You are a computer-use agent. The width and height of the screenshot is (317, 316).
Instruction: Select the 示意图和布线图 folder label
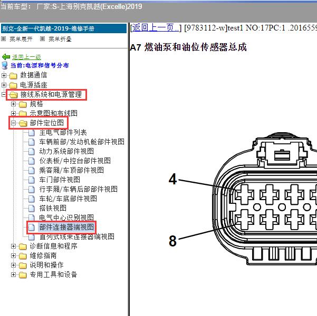(54, 113)
